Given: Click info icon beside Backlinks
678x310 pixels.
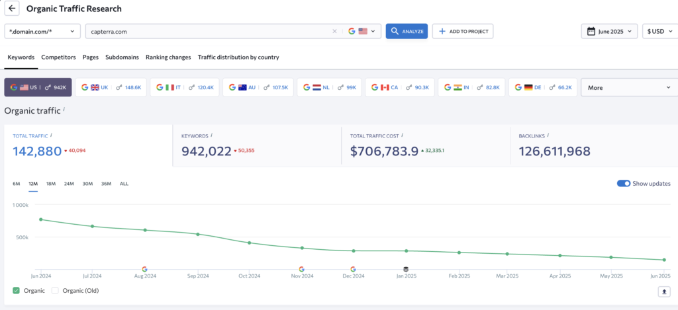Looking at the screenshot, I should click(x=548, y=135).
